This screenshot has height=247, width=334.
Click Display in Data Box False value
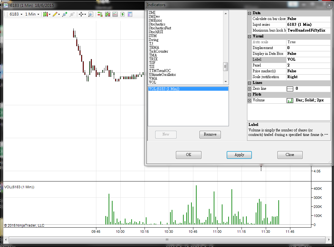click(308, 54)
